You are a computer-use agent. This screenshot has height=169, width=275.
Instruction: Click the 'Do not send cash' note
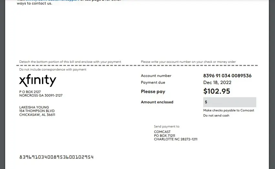[x=216, y=116]
